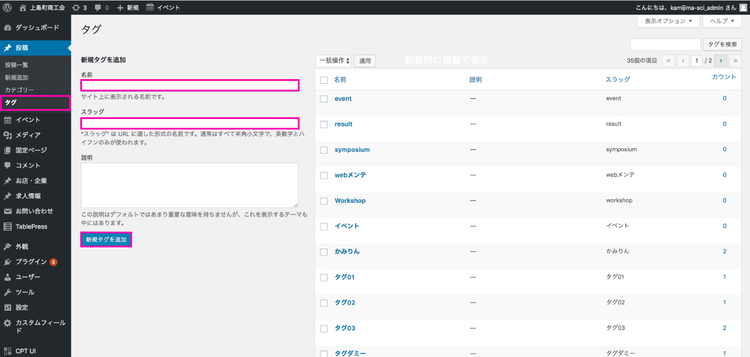The width and height of the screenshot is (750, 357).
Task: Click the WordPress logo icon
Action: click(x=8, y=8)
